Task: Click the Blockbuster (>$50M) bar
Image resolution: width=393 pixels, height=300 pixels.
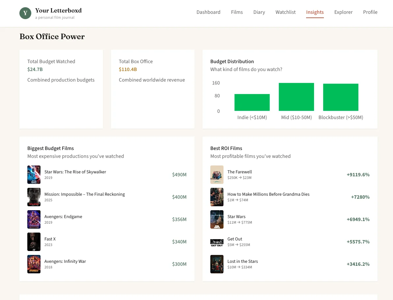Action: point(341,97)
